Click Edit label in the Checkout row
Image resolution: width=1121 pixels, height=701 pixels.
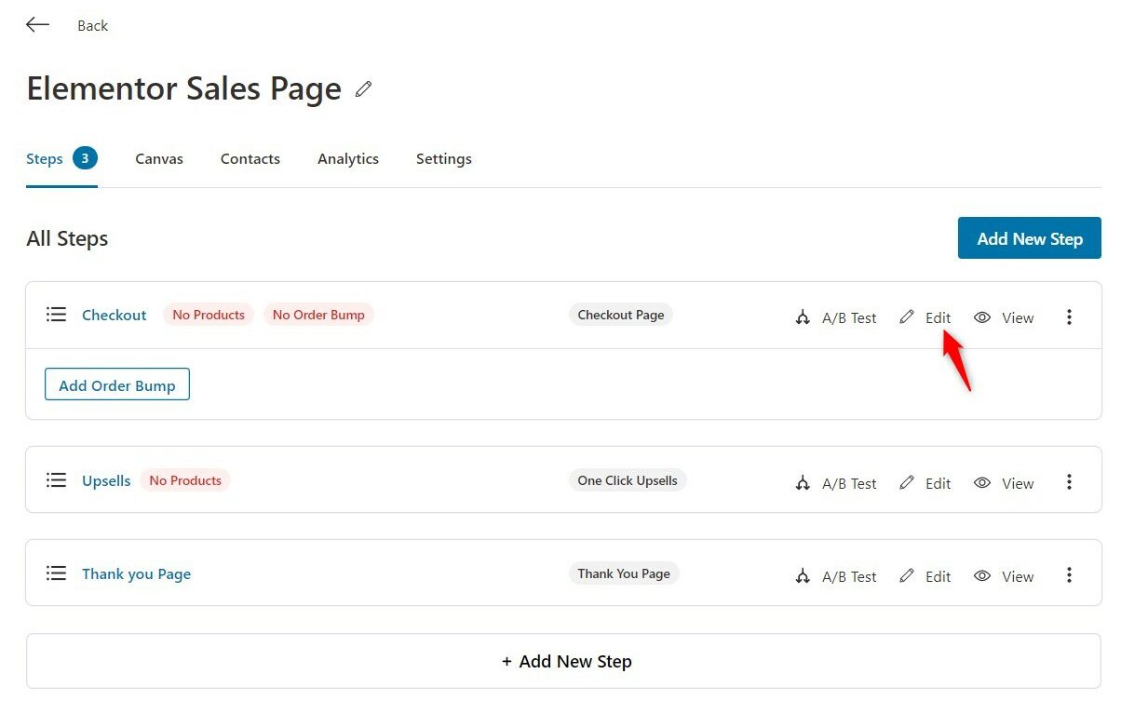[x=939, y=318]
